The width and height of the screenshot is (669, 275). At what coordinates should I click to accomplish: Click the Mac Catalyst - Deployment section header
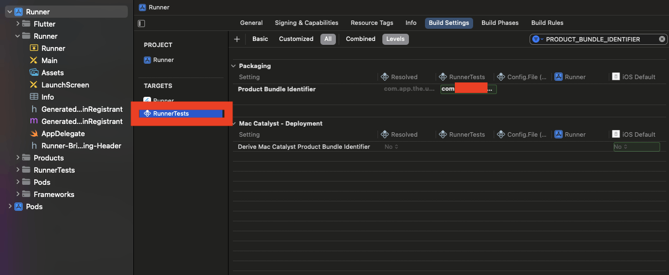(x=281, y=123)
